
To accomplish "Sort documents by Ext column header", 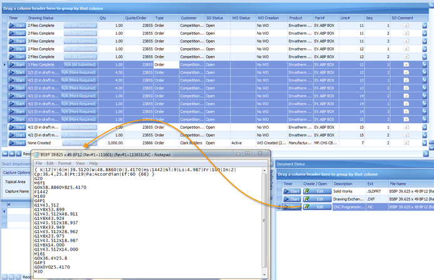I will [377, 184].
